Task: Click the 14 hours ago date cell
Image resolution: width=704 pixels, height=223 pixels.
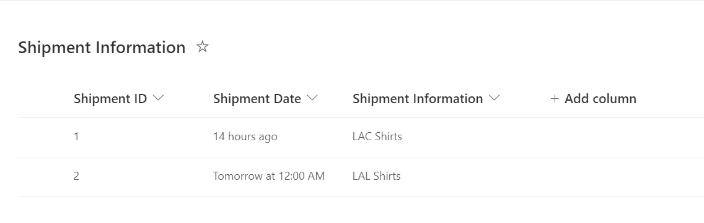Action: (245, 137)
